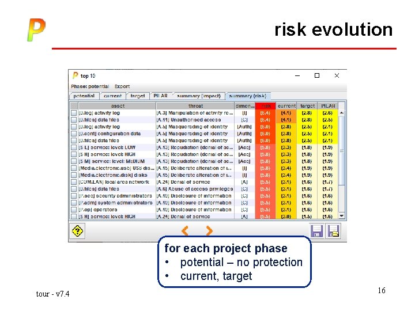Click the plain floppy disk save icon
The height and width of the screenshot is (311, 415).
(x=317, y=231)
